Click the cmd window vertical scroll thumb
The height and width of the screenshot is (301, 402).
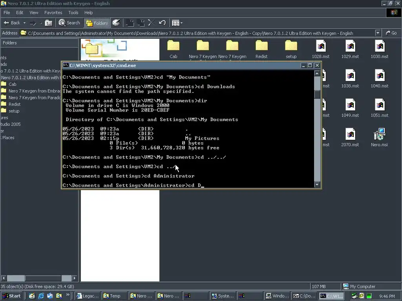coord(317,94)
